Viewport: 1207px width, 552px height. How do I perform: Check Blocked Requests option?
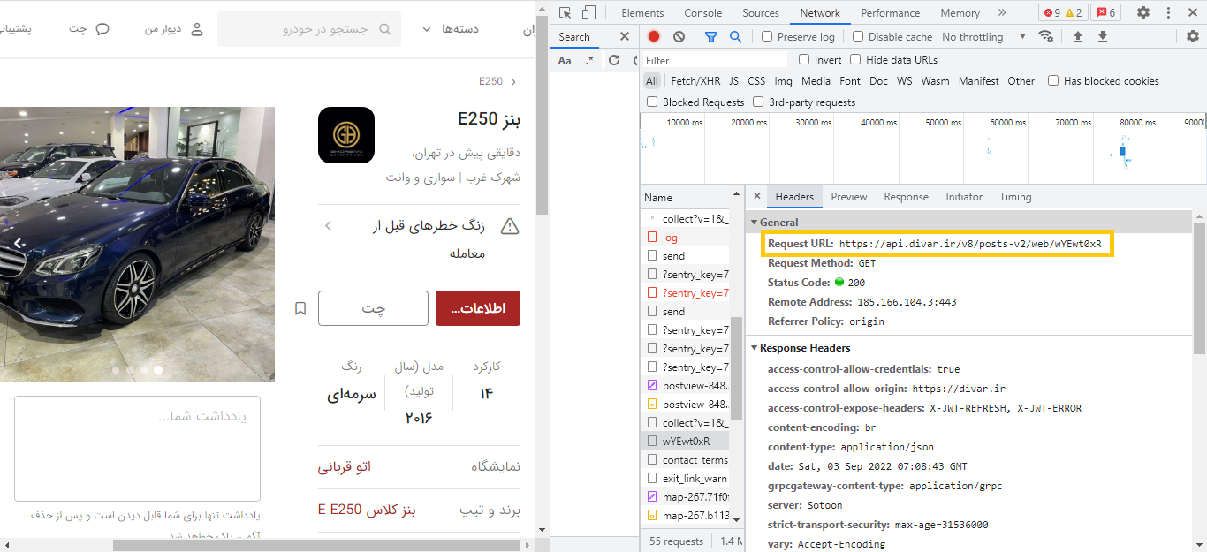652,102
